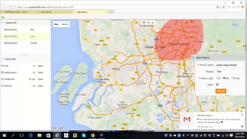Select the circle drawing tool on map
Viewport: 247px width, 139px height.
click(148, 23)
